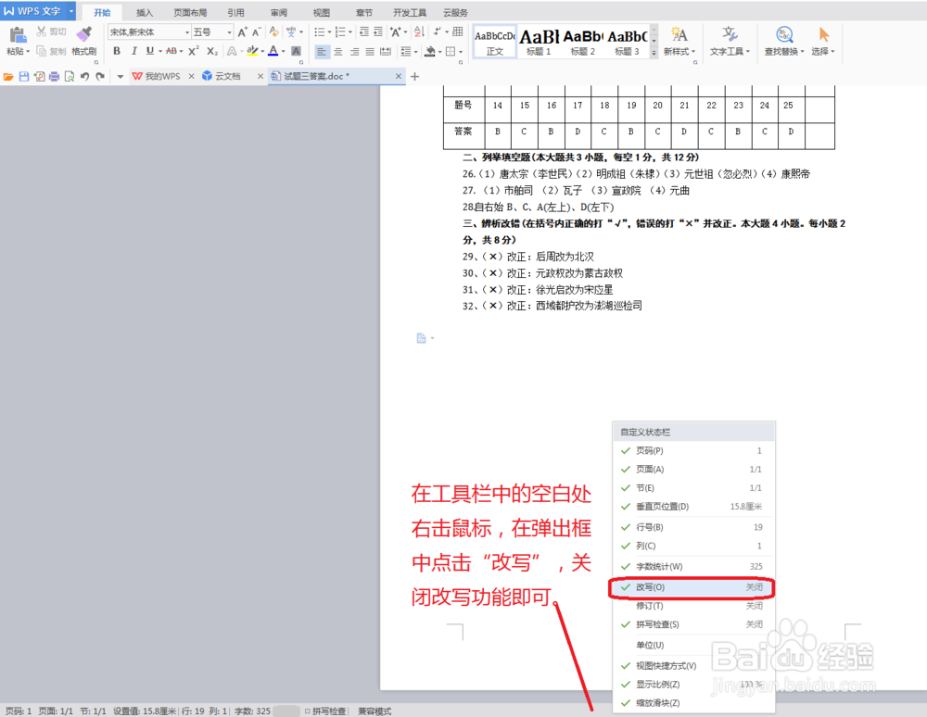This screenshot has width=927, height=717.
Task: Apply italic formatting to text
Action: point(134,51)
